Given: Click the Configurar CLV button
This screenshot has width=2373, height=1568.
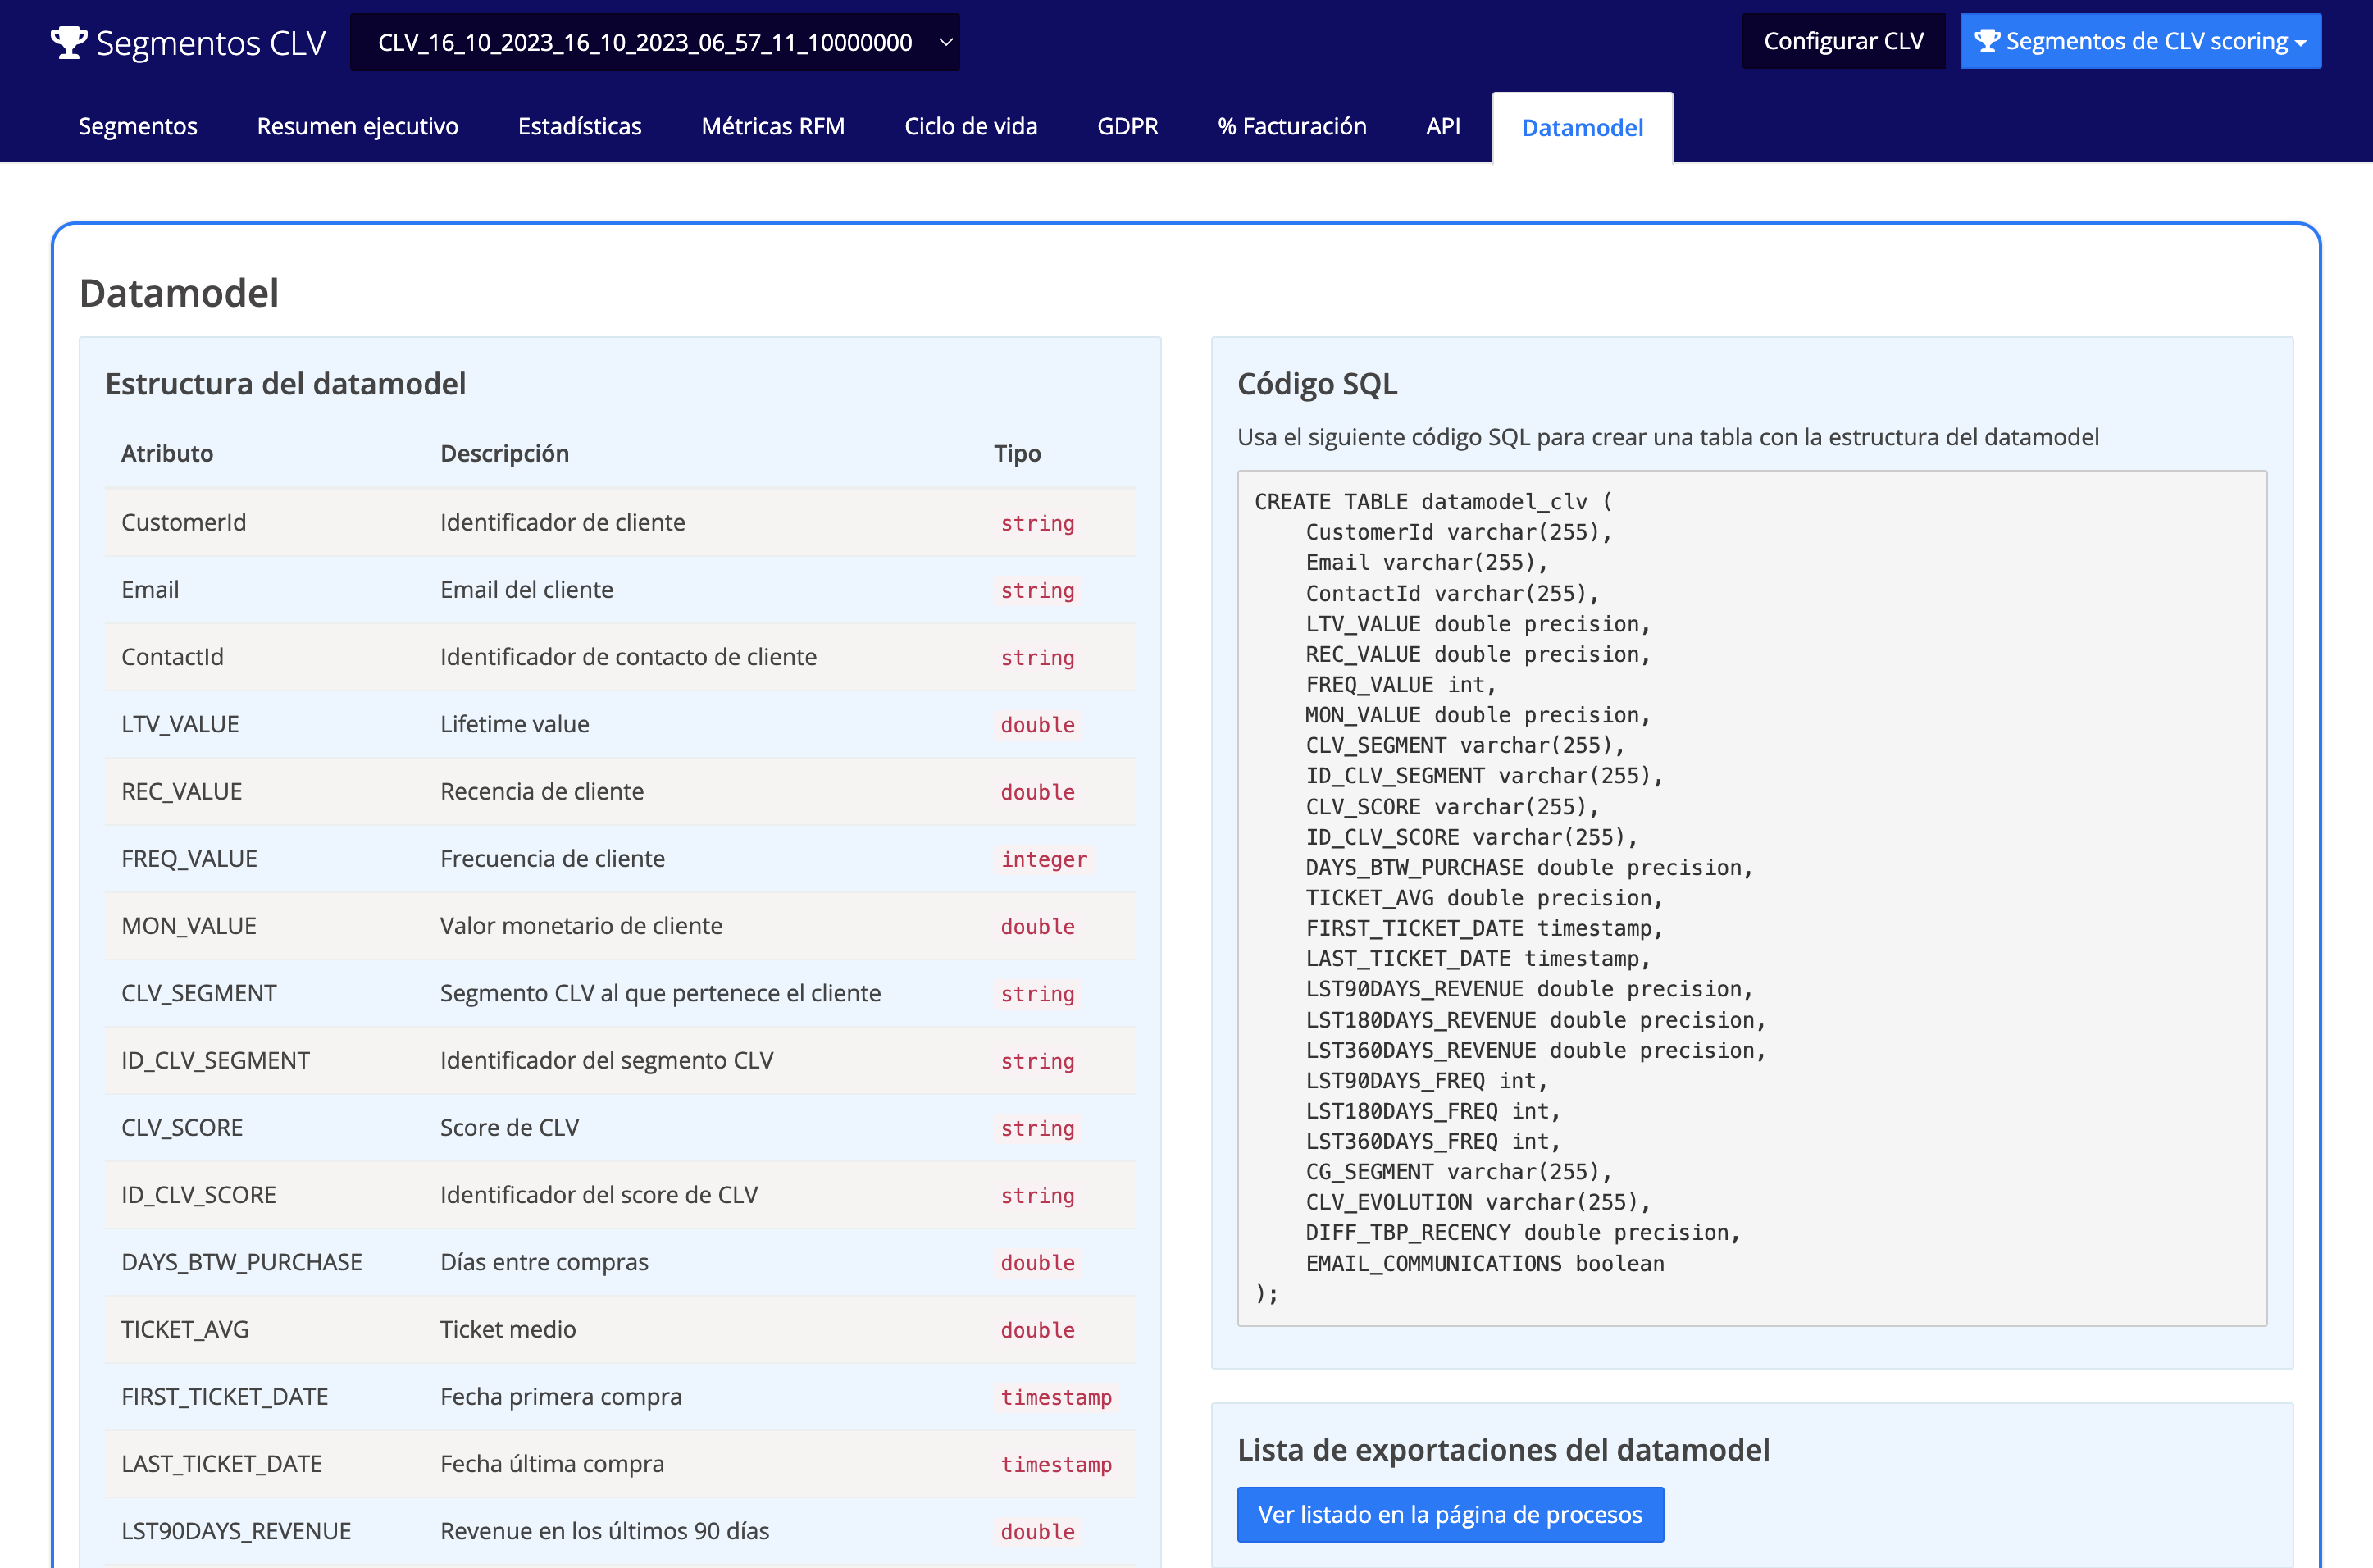Looking at the screenshot, I should pyautogui.click(x=1842, y=41).
